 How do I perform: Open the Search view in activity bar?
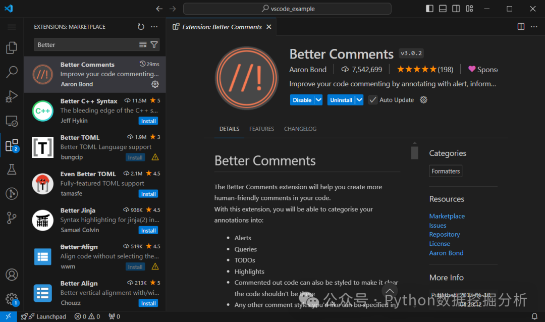[x=12, y=72]
